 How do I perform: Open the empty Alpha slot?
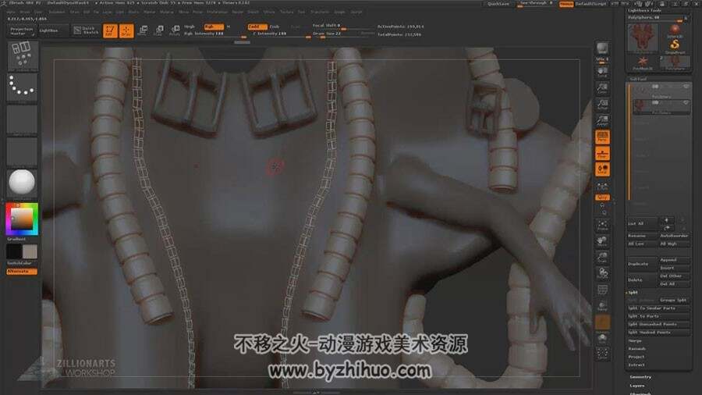click(22, 119)
